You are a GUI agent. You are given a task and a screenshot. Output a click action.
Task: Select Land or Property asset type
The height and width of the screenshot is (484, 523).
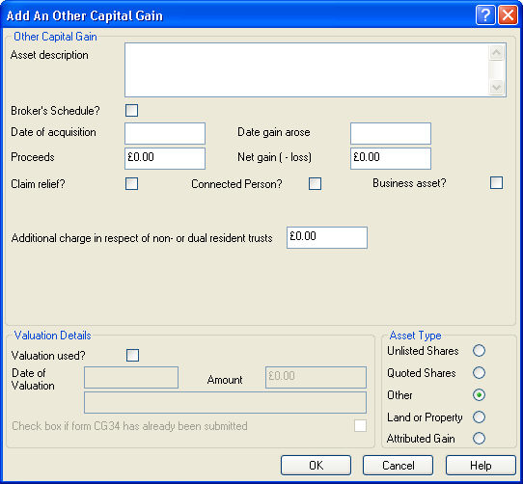(479, 417)
